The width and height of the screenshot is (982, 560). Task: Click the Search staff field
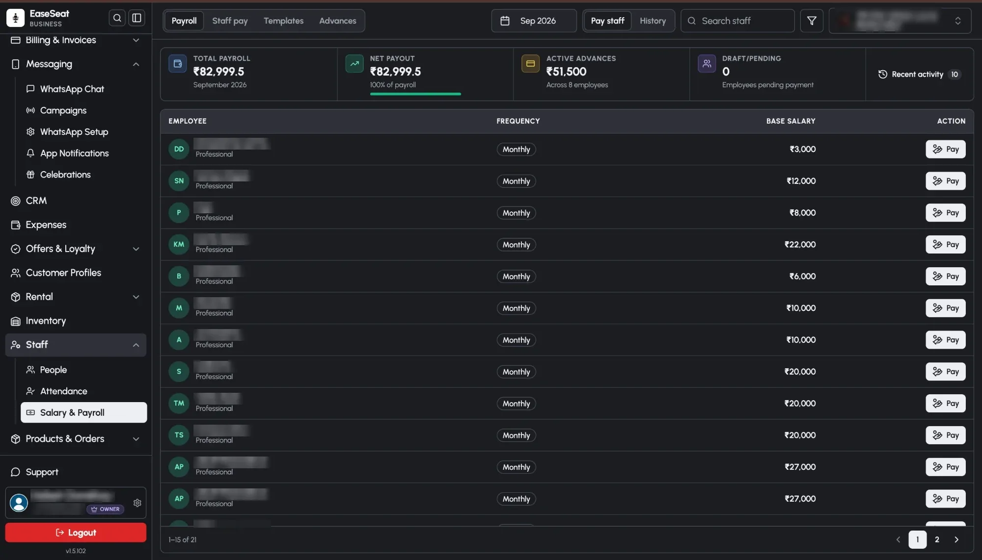point(737,21)
